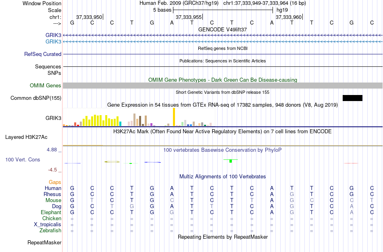Click the Common dbSNP(155) label
This screenshot has width=383, height=252.
pyautogui.click(x=36, y=98)
